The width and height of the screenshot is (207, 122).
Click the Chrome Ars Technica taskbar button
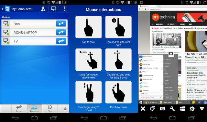pos(151,102)
